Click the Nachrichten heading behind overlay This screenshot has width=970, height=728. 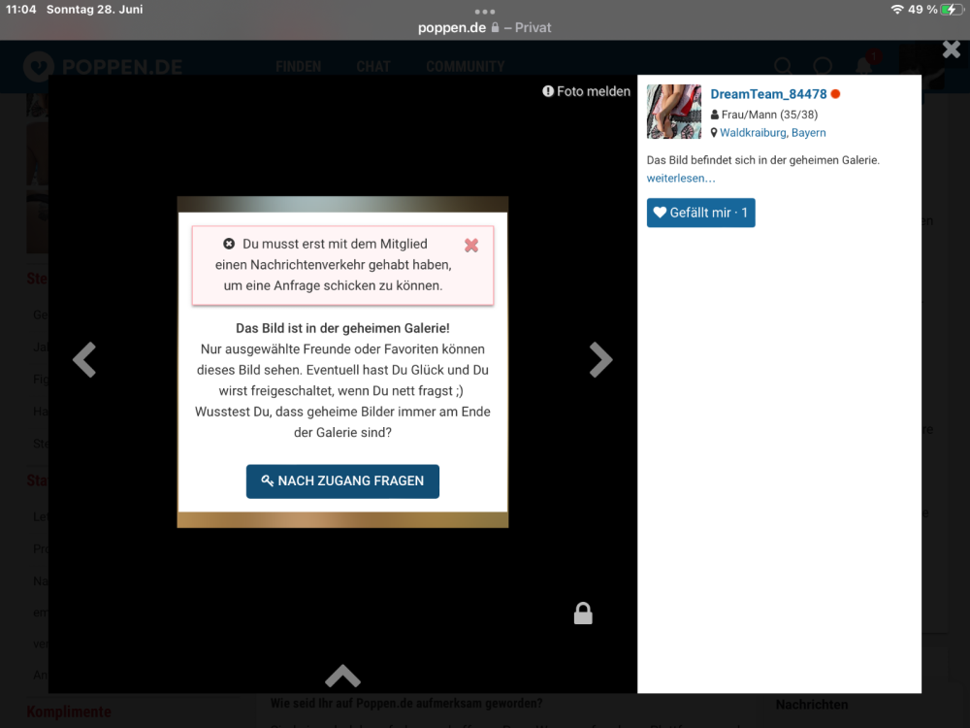812,705
